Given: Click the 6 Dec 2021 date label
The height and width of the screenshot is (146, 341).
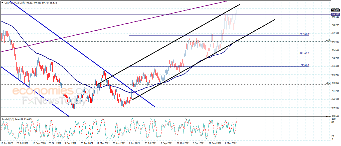Looking at the screenshot, I should (x=199, y=143).
